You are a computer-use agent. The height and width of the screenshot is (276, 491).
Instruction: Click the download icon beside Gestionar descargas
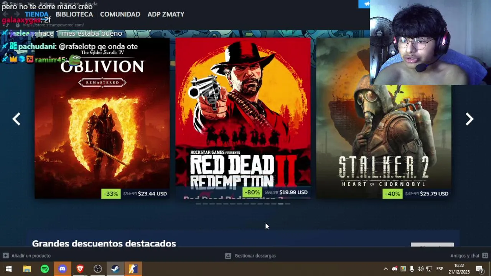point(228,256)
